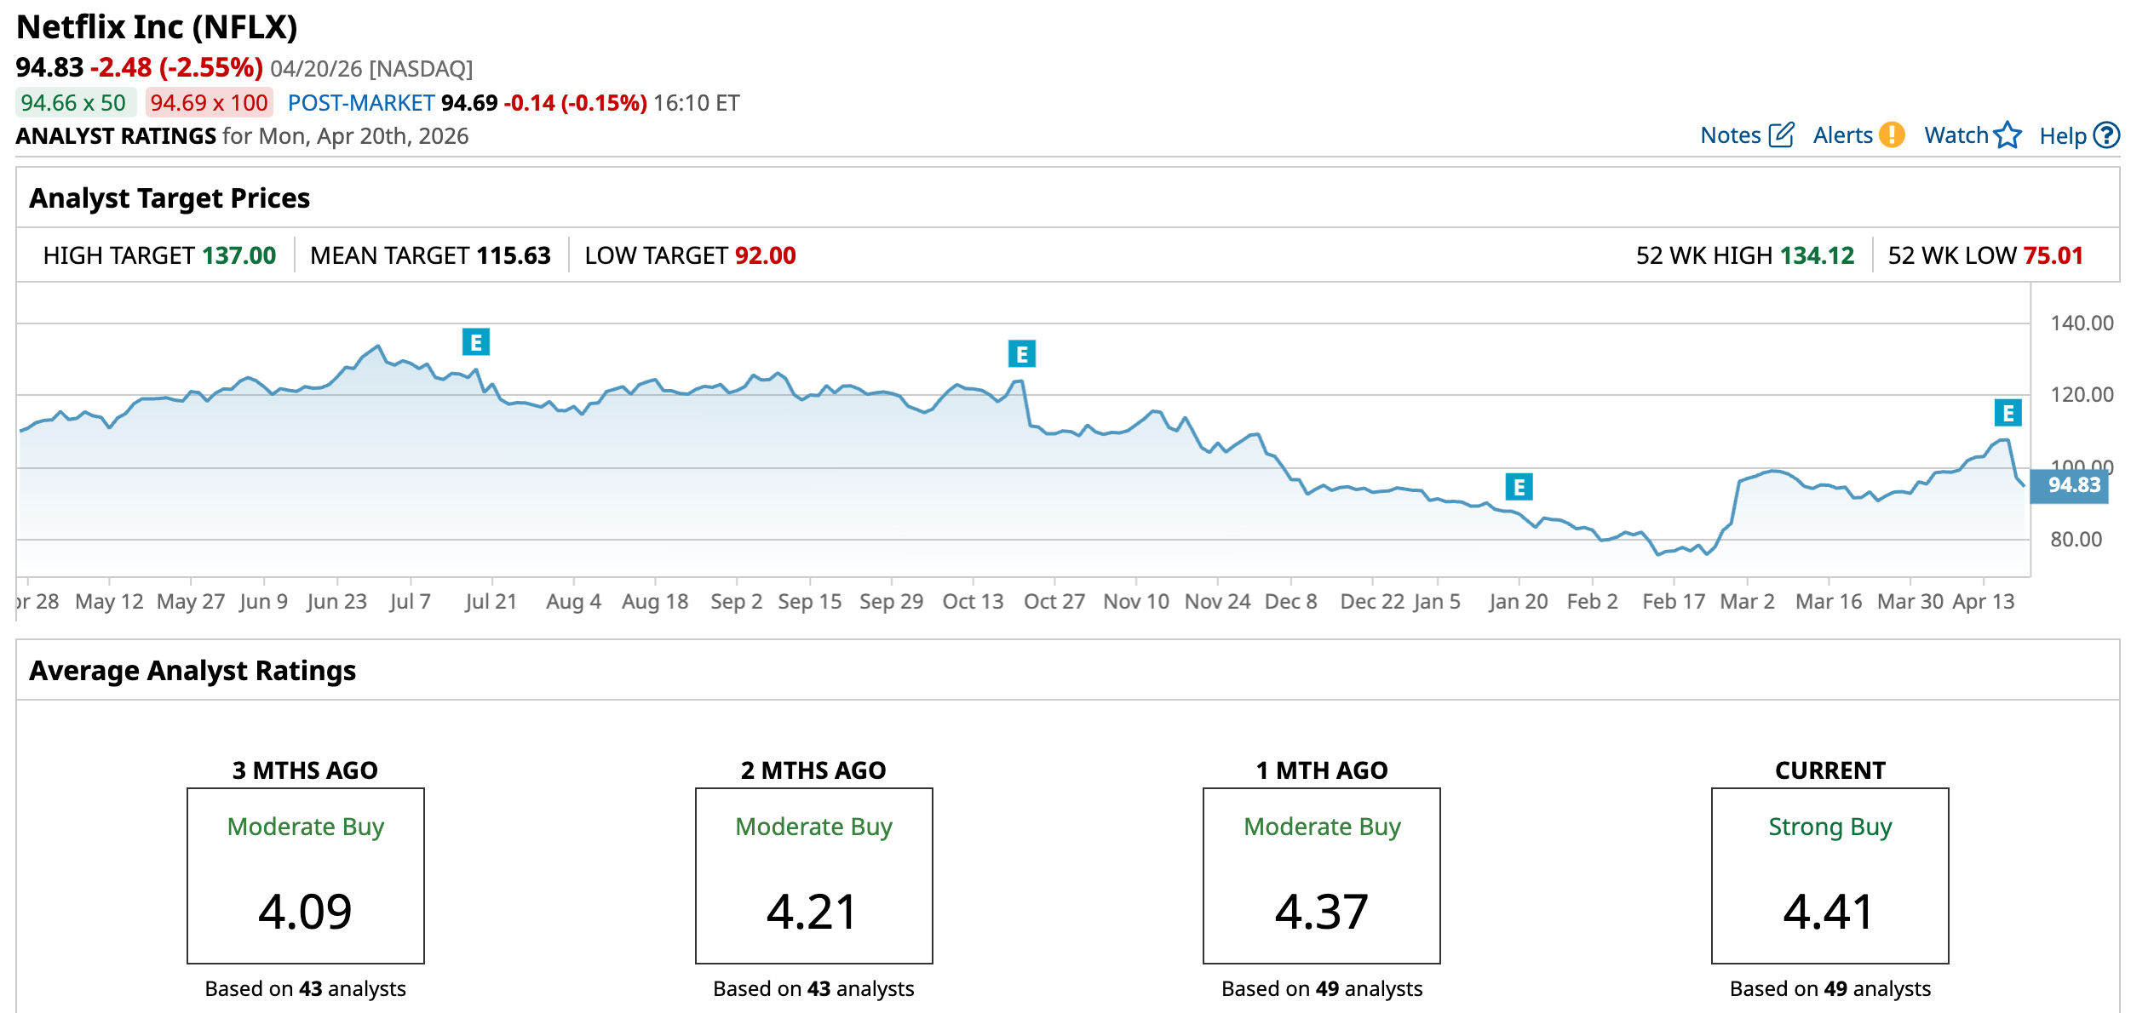Click the Watch star icon

tap(2008, 135)
